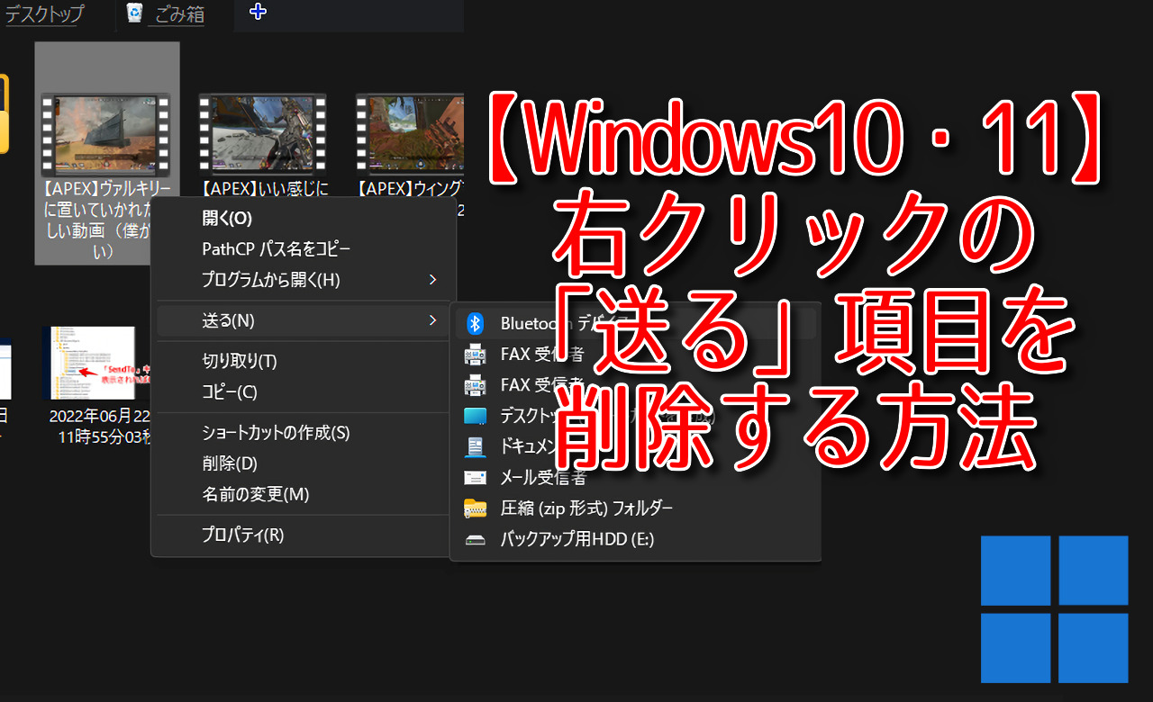Click the 2022年06月22 file name label
Image resolution: width=1153 pixels, height=702 pixels.
pos(99,427)
